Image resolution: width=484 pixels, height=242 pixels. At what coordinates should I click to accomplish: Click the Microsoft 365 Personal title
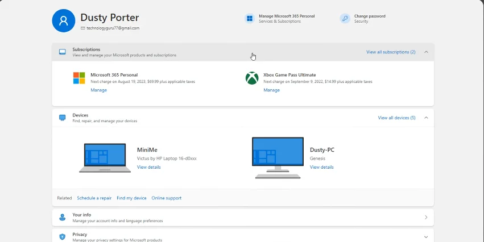[x=114, y=75]
